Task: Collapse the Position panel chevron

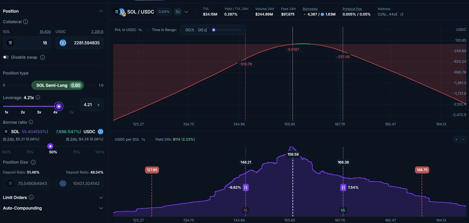Action: point(101,11)
